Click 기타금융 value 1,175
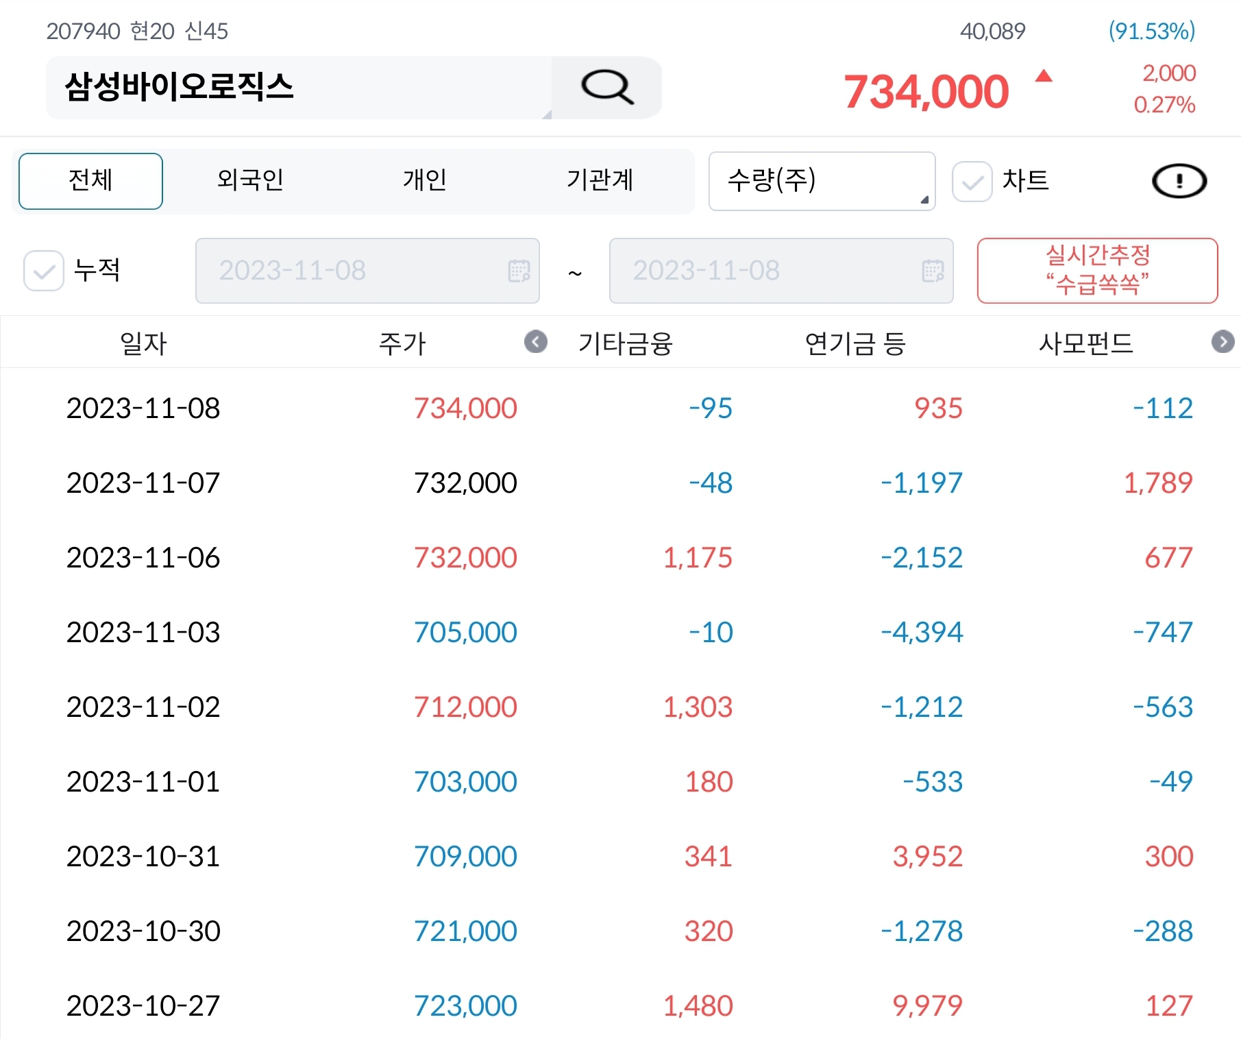The width and height of the screenshot is (1241, 1039). click(x=698, y=558)
